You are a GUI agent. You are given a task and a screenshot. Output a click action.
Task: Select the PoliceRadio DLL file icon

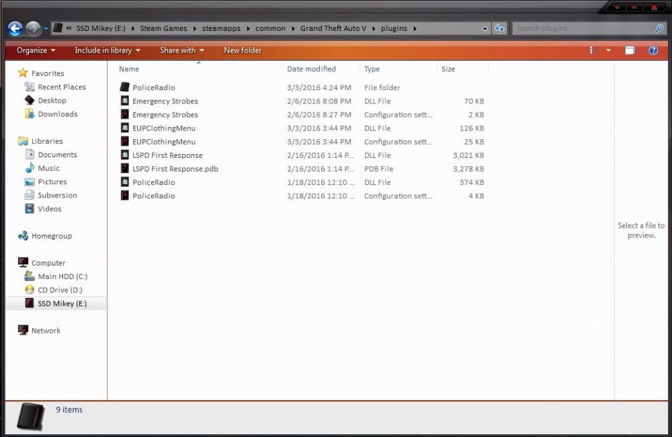click(125, 182)
